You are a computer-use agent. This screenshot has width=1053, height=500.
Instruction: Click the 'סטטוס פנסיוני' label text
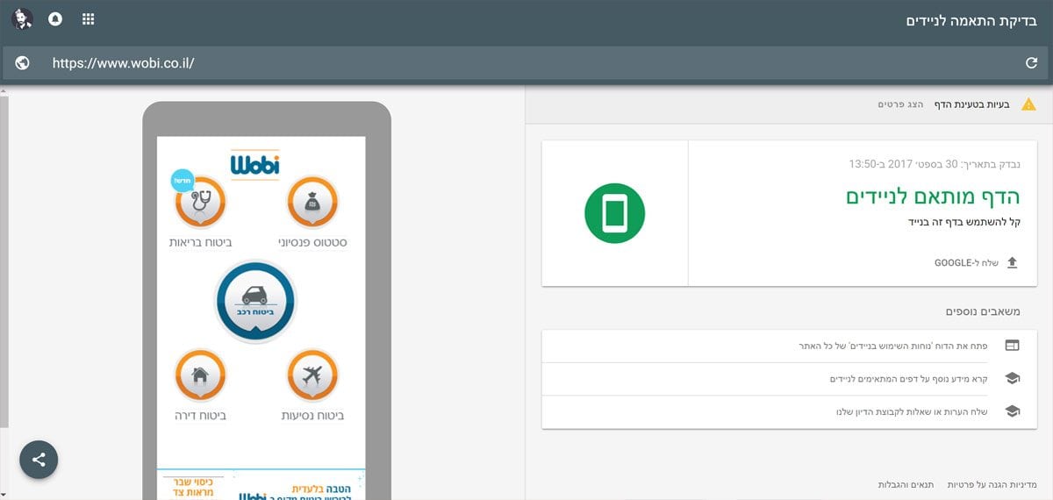(x=312, y=242)
